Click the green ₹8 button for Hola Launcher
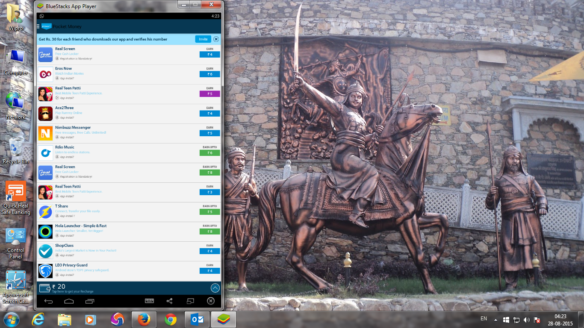Image resolution: width=584 pixels, height=328 pixels. (209, 231)
